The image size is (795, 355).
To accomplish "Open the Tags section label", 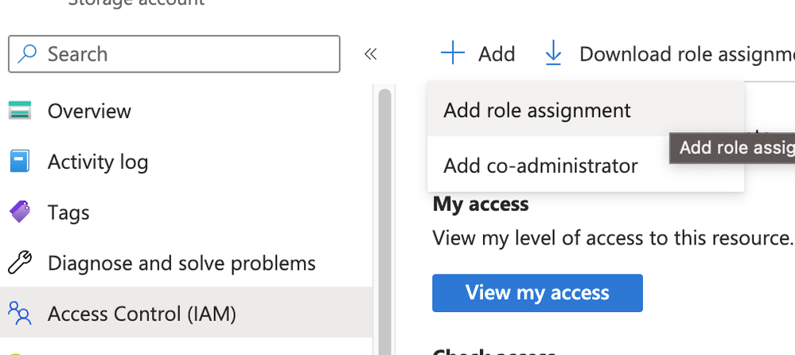I will pyautogui.click(x=68, y=213).
